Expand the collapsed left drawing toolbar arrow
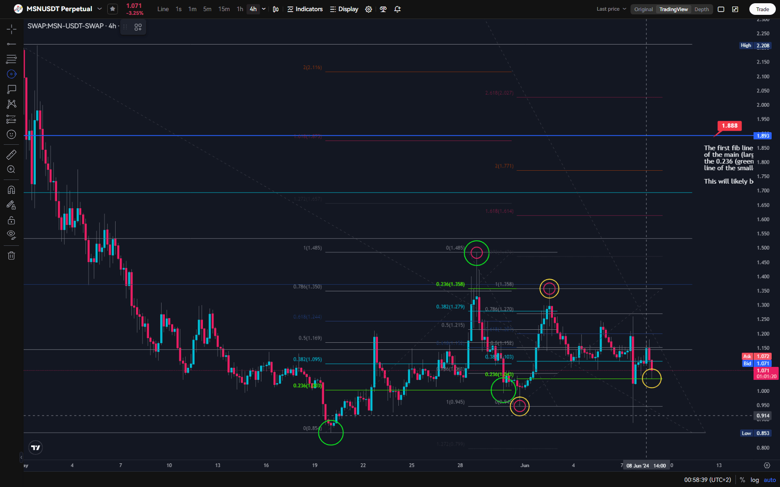The width and height of the screenshot is (780, 487). tap(21, 457)
